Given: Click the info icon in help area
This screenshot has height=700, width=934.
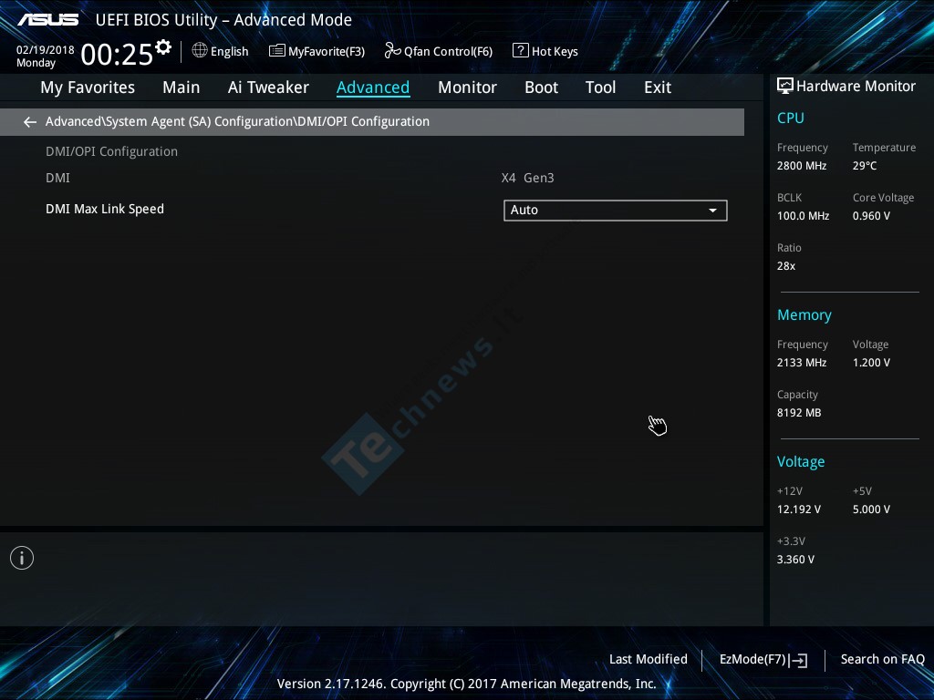Looking at the screenshot, I should [22, 558].
